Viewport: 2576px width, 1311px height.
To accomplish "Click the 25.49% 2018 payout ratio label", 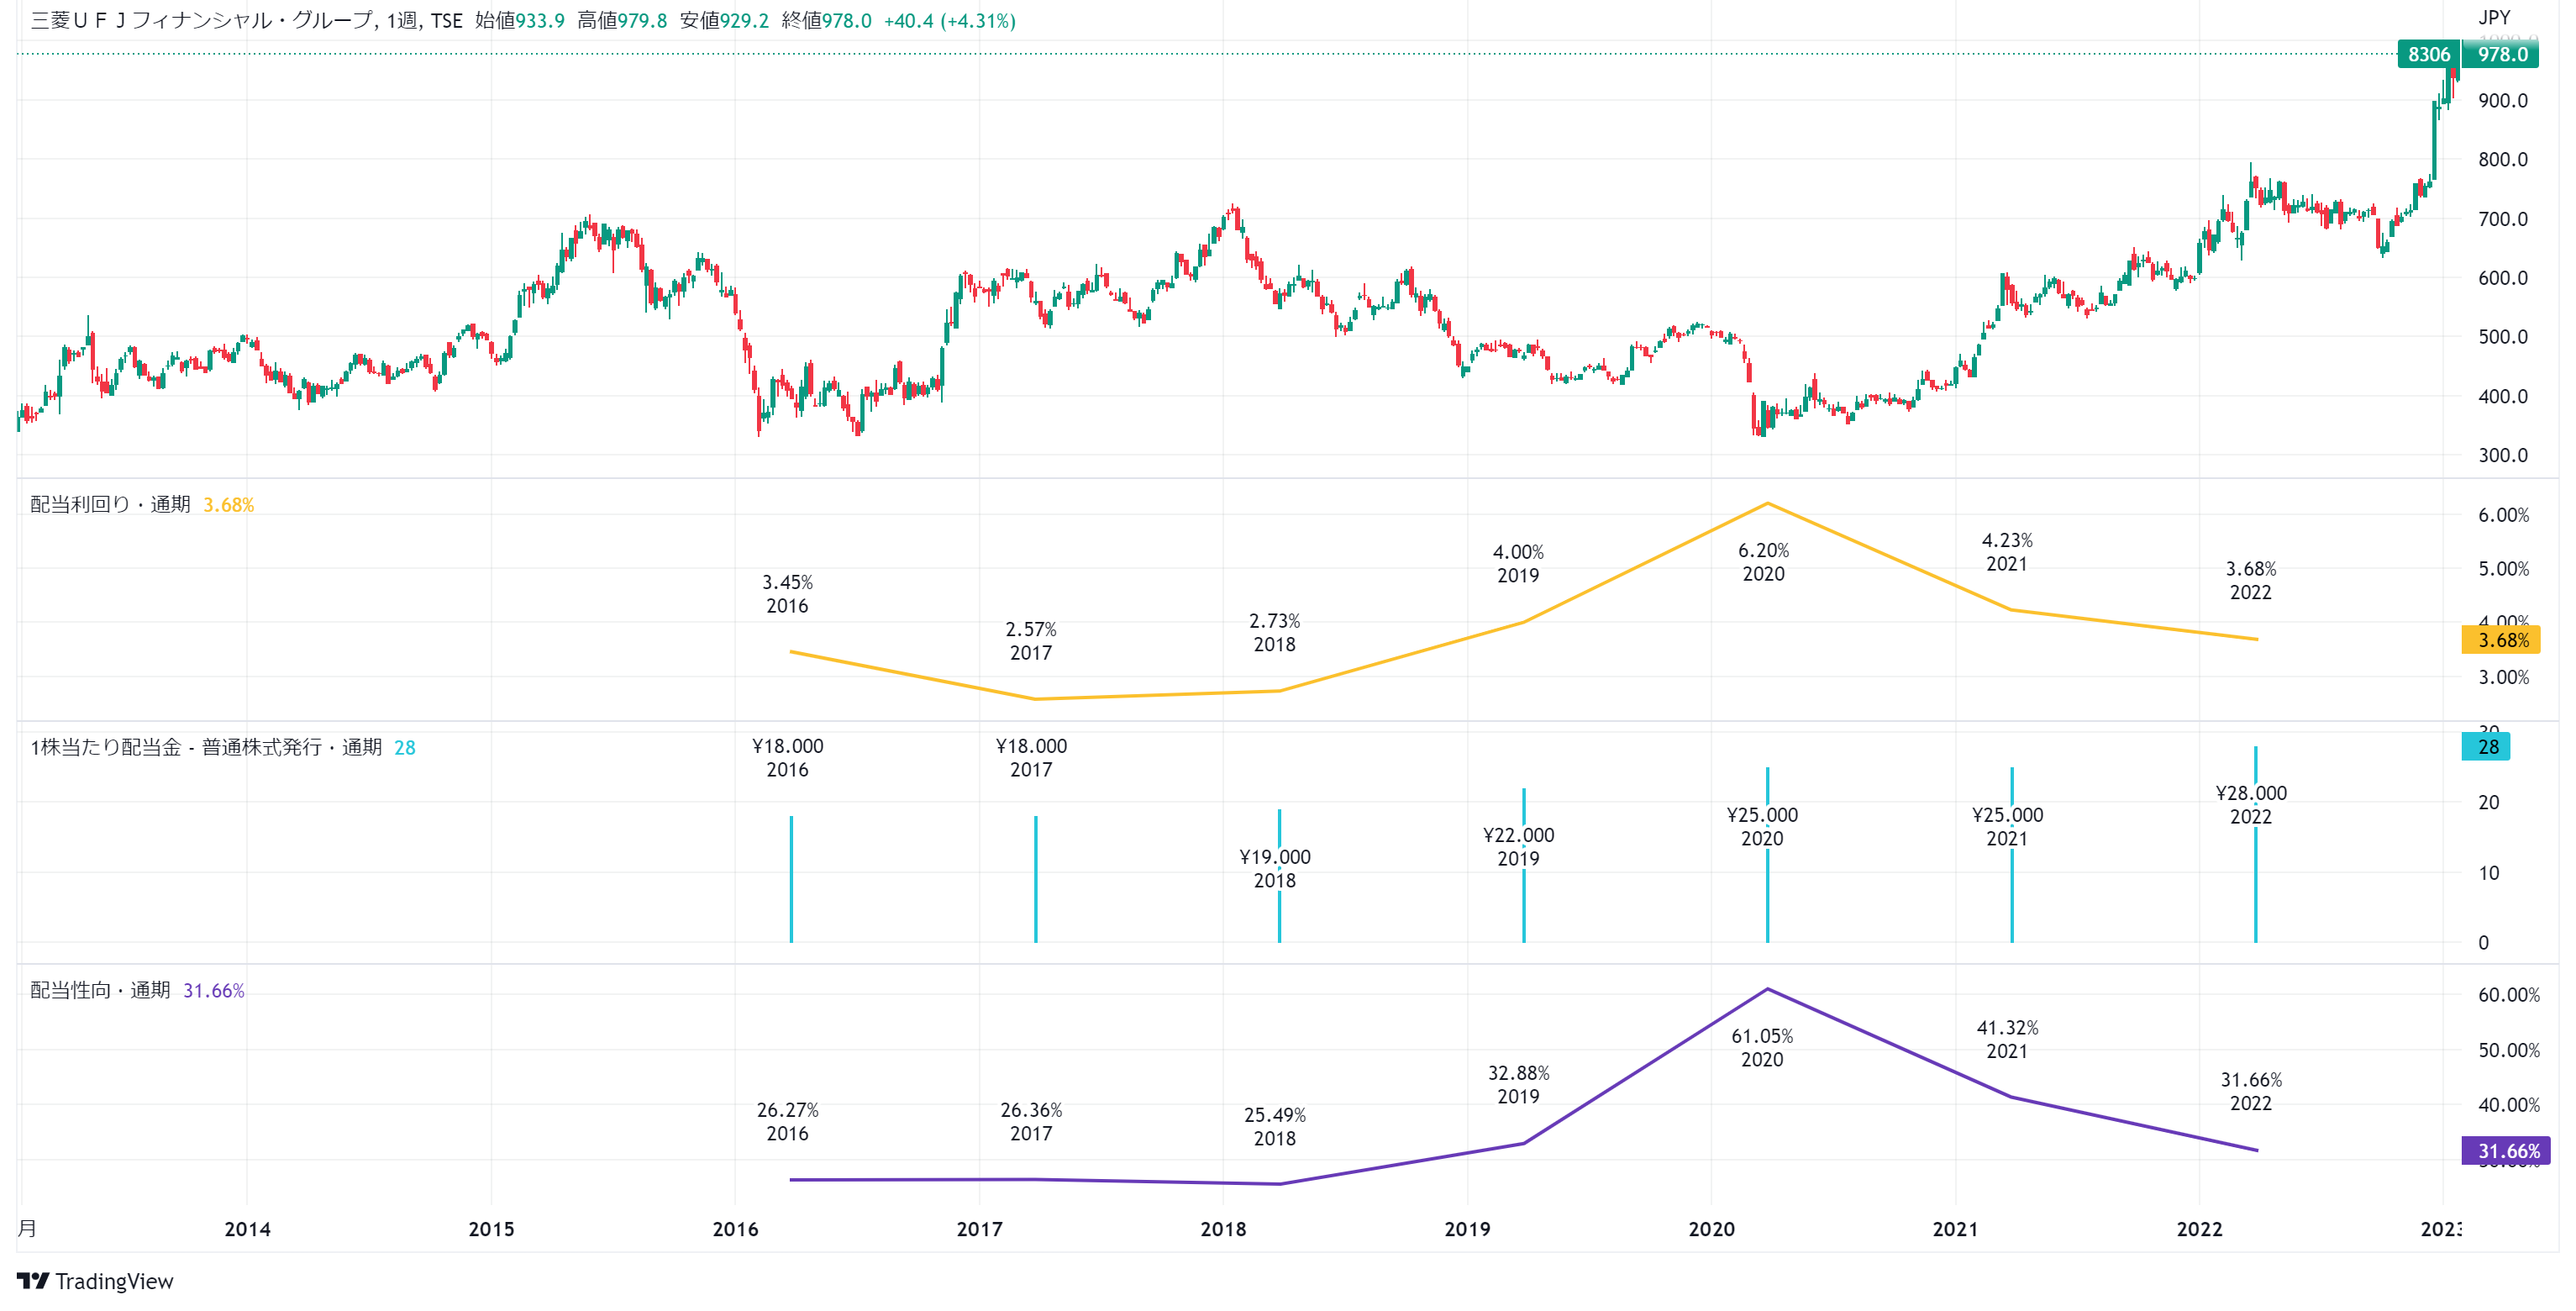I will (x=1275, y=1127).
